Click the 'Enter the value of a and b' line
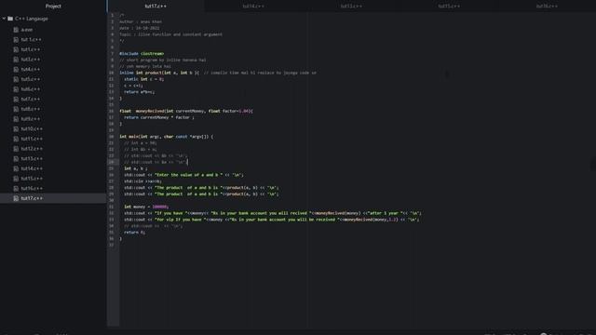596x335 pixels. point(183,175)
